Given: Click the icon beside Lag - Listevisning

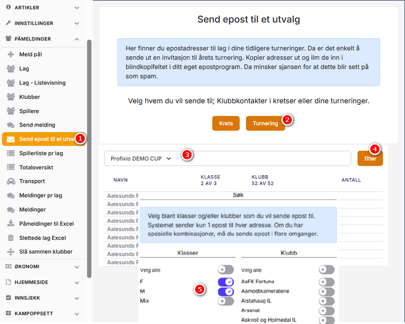Looking at the screenshot, I should [x=11, y=83].
